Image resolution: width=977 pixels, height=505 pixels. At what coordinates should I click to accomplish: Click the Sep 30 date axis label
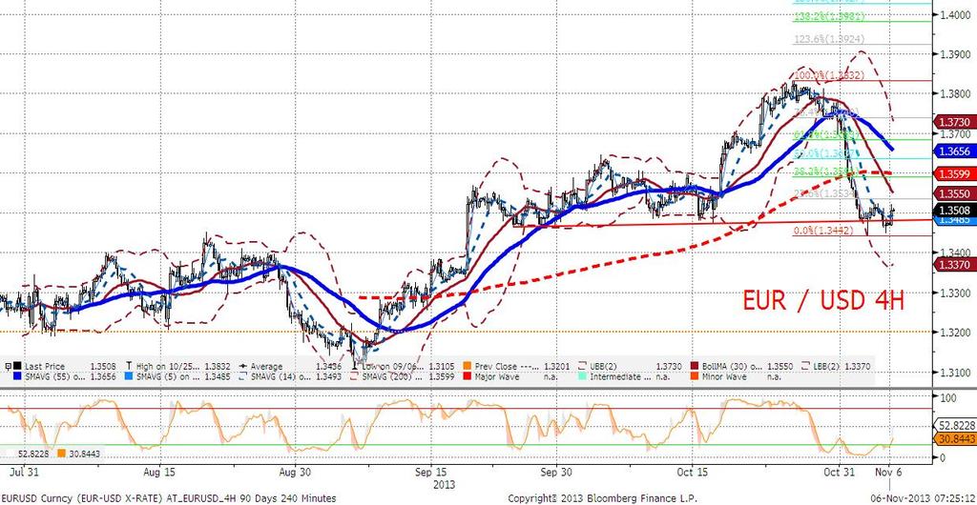tap(557, 470)
